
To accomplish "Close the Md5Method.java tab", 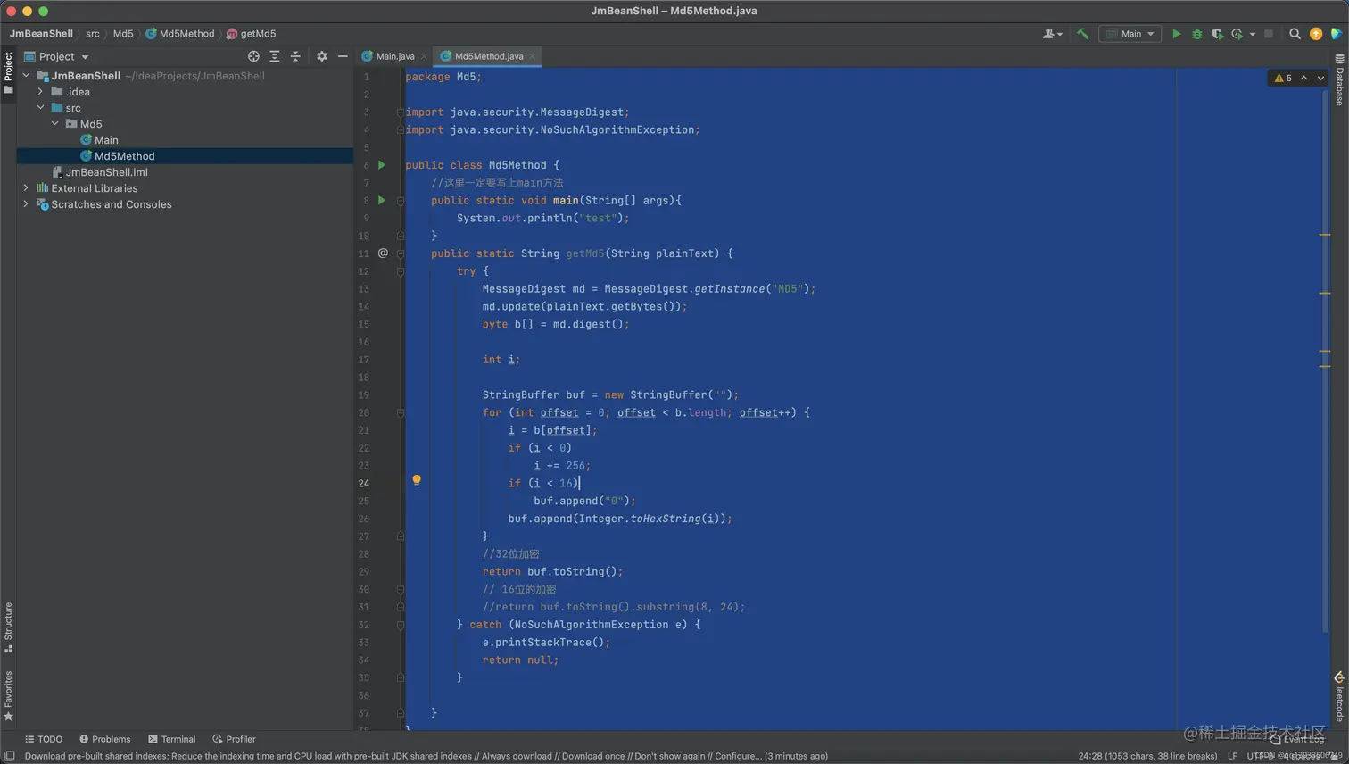I will 533,56.
